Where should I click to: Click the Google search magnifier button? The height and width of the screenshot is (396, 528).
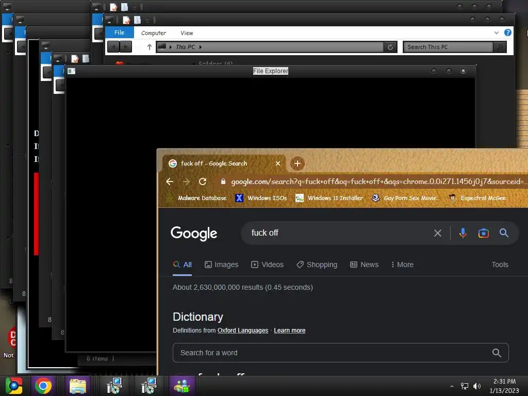pyautogui.click(x=504, y=233)
